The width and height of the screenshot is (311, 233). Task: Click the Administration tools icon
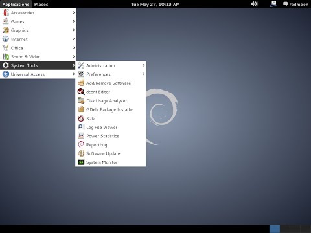(81, 65)
